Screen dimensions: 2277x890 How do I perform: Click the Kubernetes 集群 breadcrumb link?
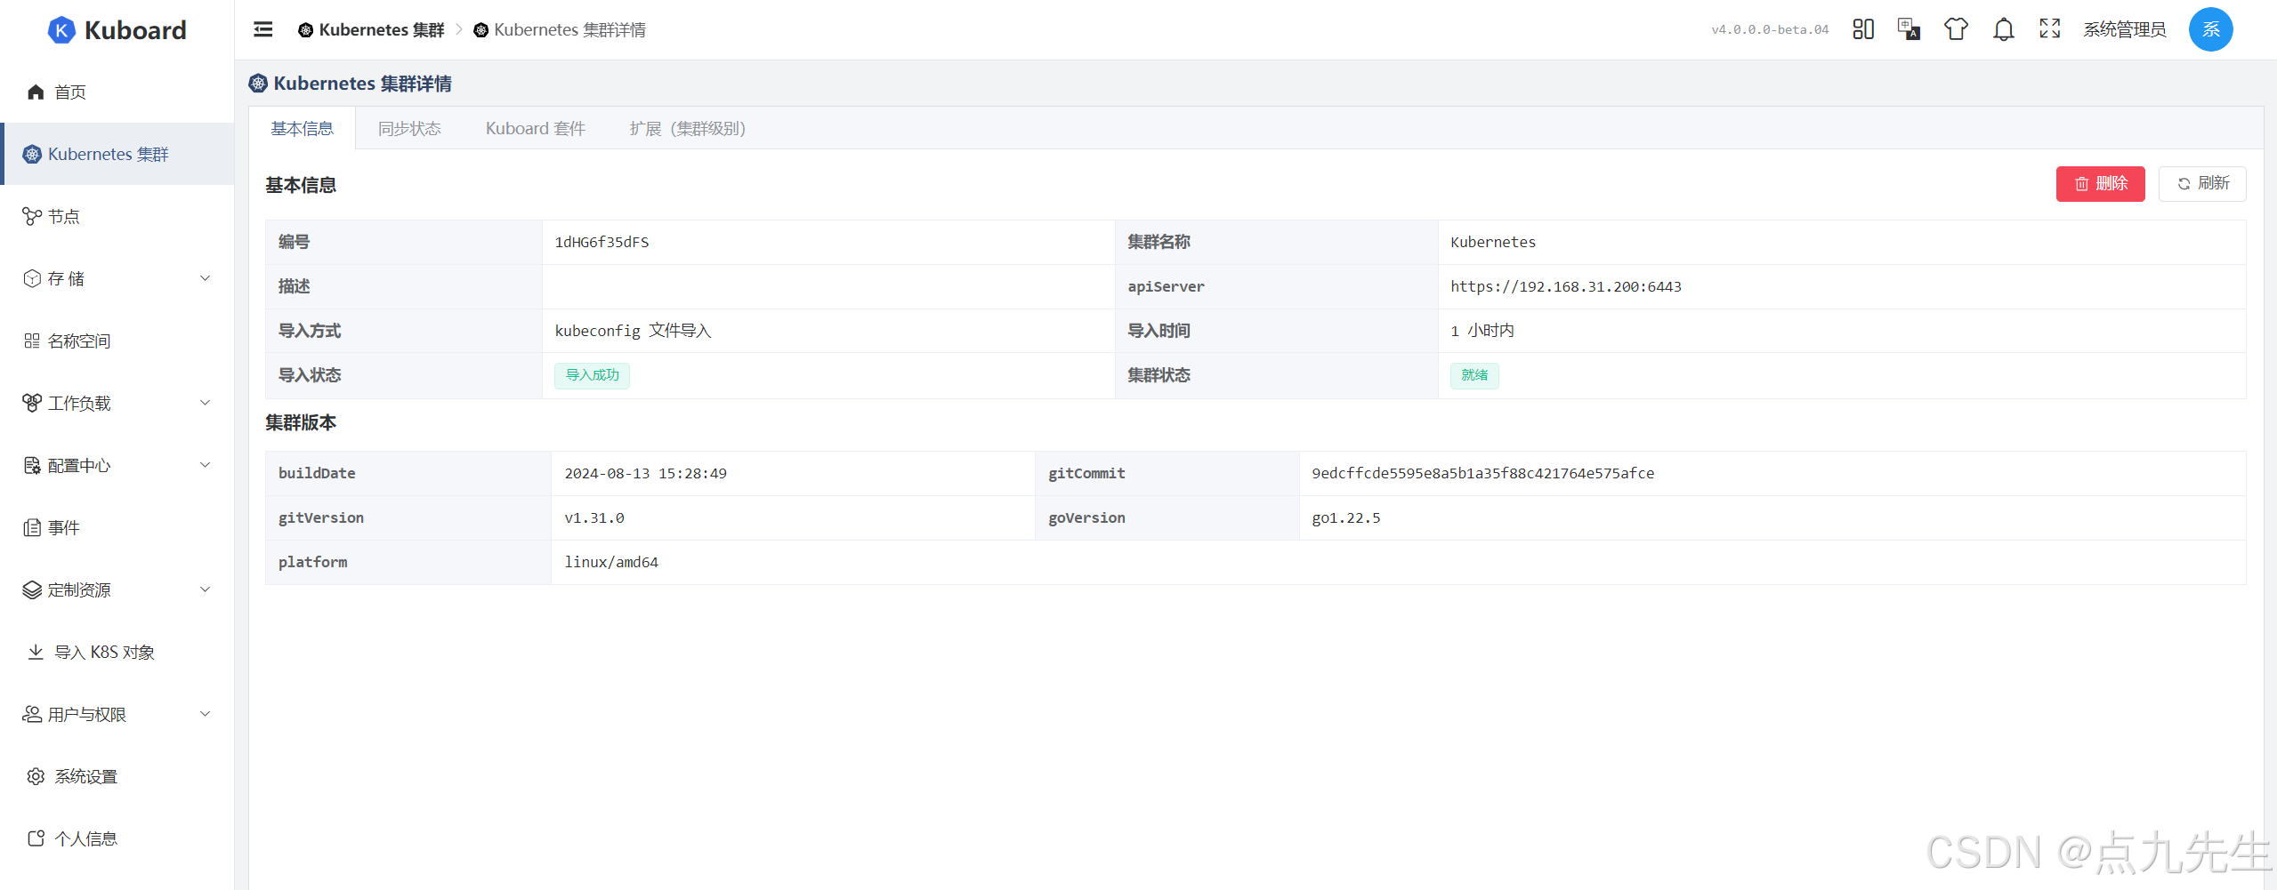coord(372,30)
